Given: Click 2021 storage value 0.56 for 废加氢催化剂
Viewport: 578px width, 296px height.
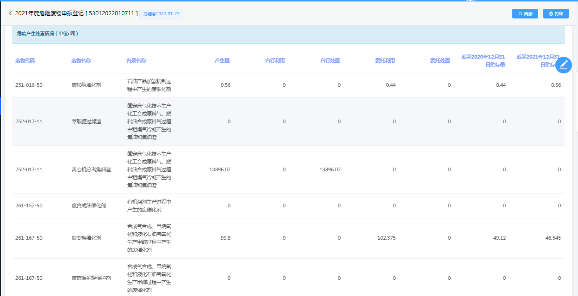Looking at the screenshot, I should click(x=556, y=85).
